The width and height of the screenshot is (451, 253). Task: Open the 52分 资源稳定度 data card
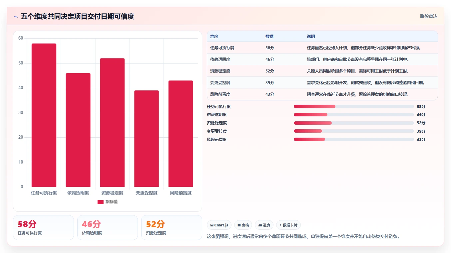point(172,227)
